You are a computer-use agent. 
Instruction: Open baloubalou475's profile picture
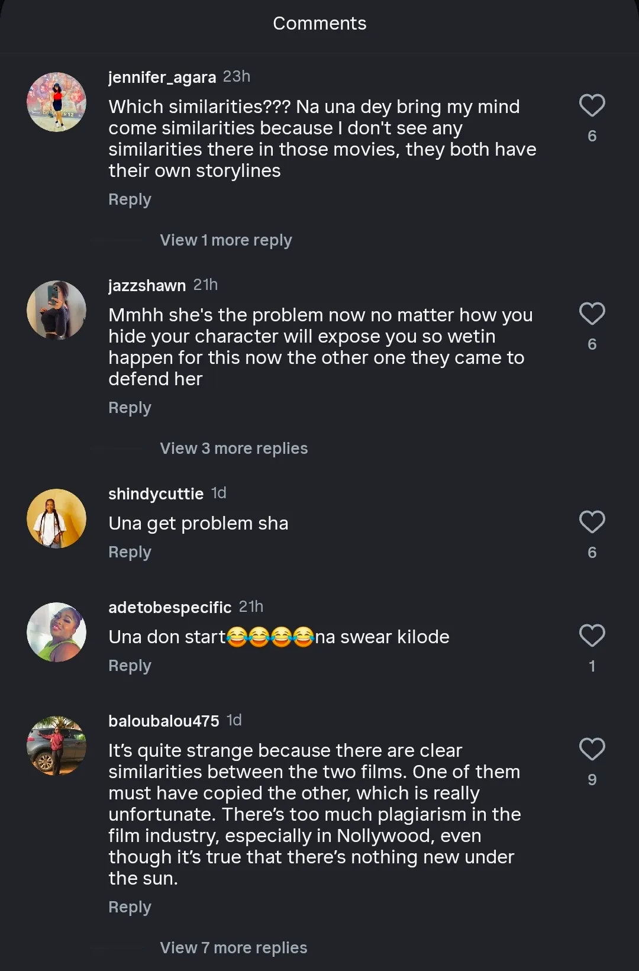[57, 746]
